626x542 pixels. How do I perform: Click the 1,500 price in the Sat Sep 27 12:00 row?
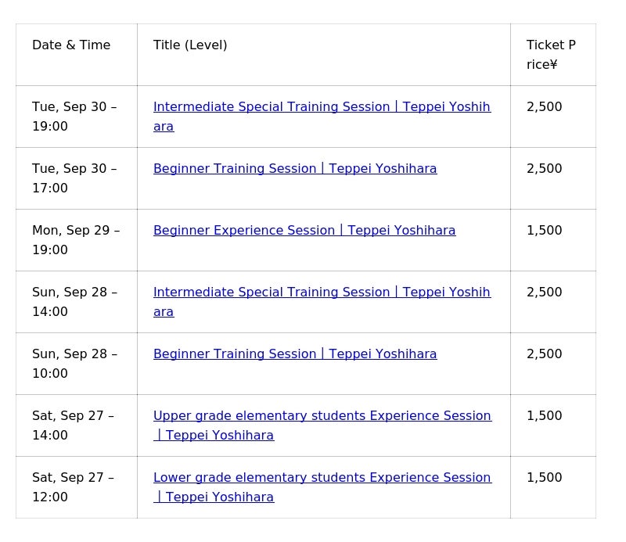point(545,478)
